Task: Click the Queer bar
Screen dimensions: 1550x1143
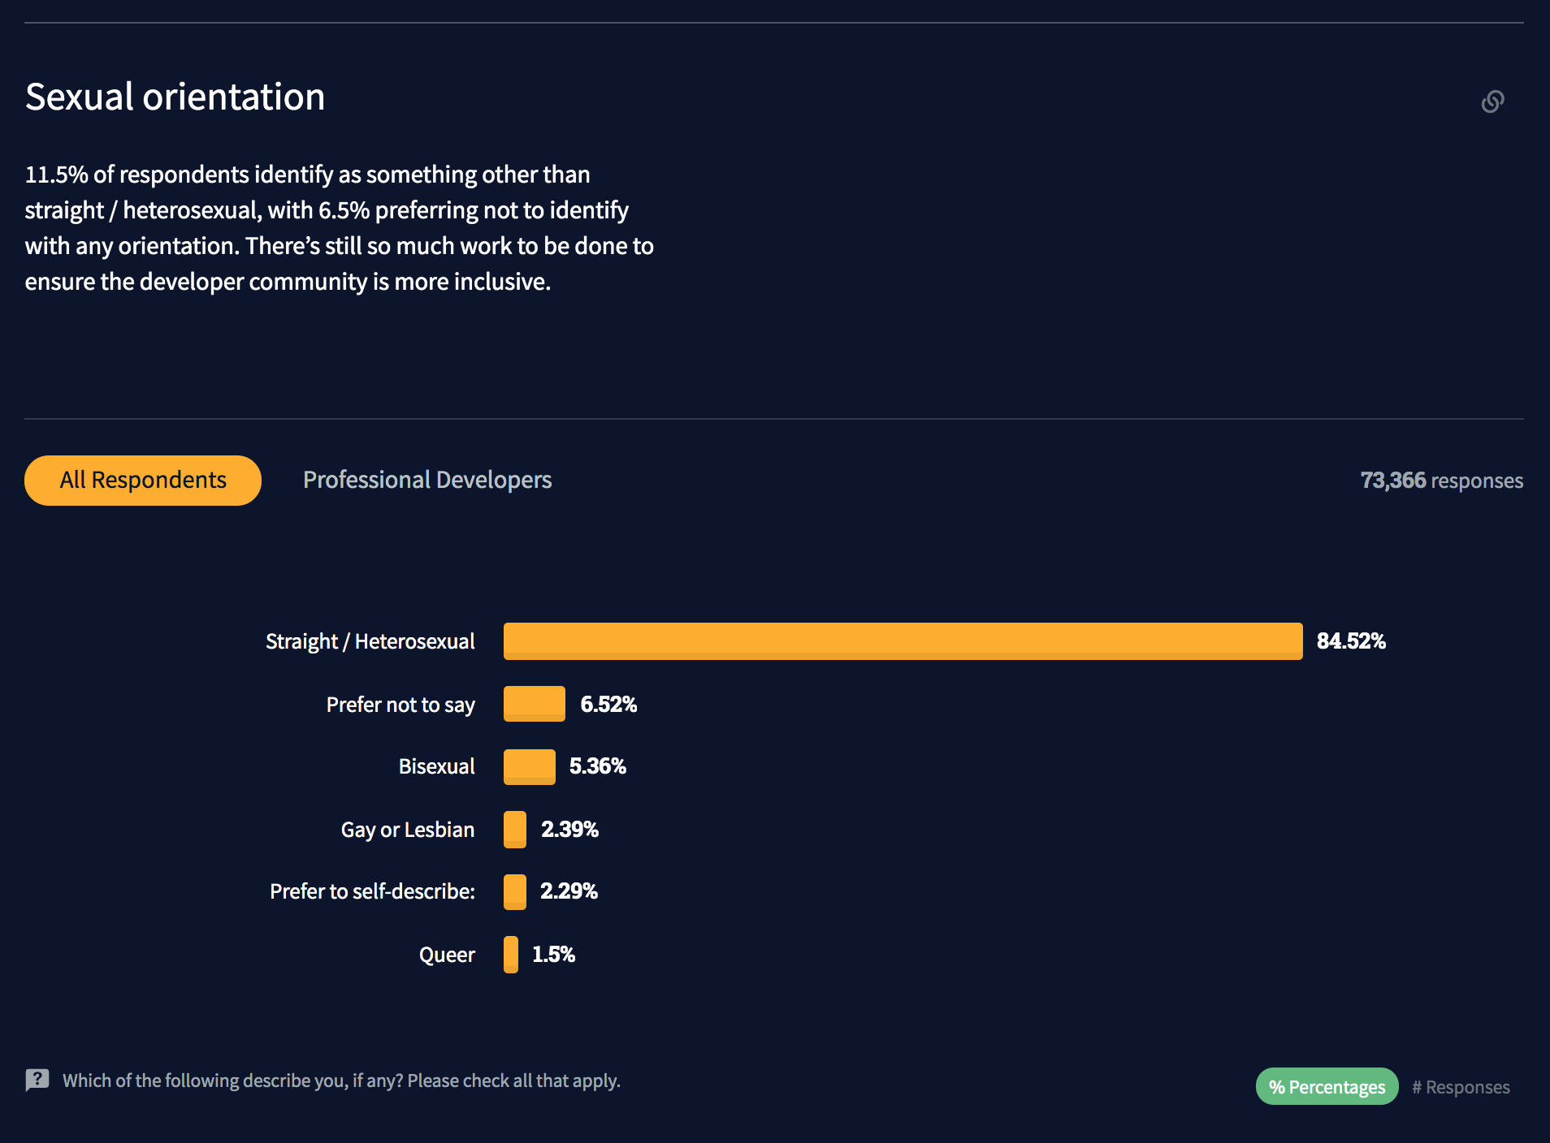Action: tap(511, 955)
